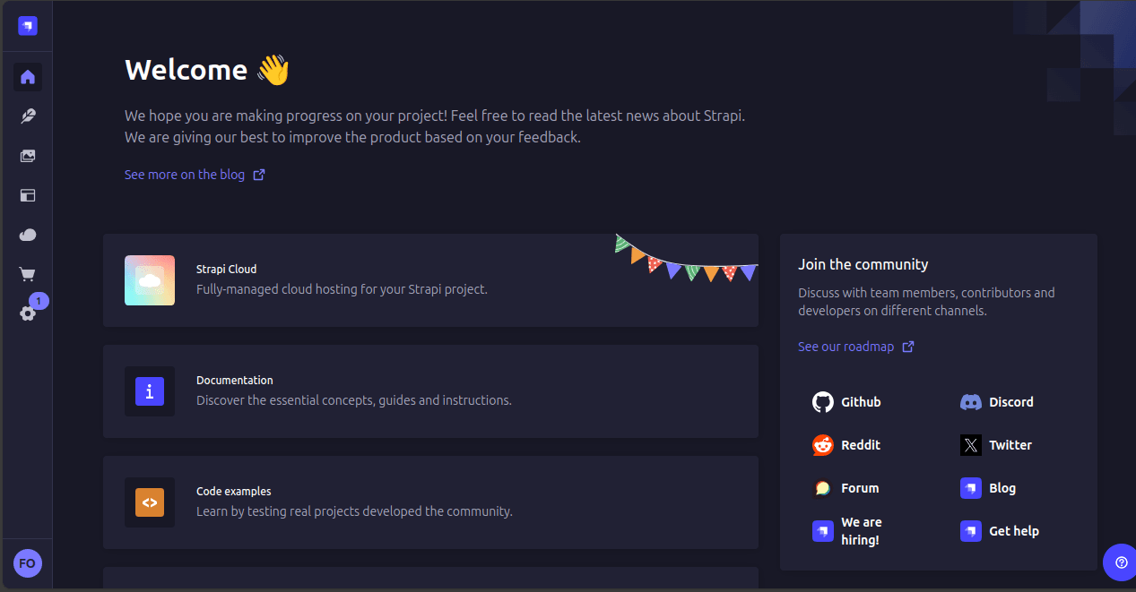Open the Home icon in sidebar

point(28,77)
